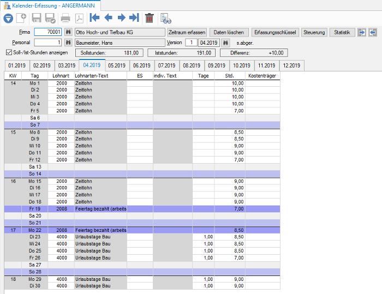
Task: Click the Sa 6 day cell
Action: click(x=34, y=118)
